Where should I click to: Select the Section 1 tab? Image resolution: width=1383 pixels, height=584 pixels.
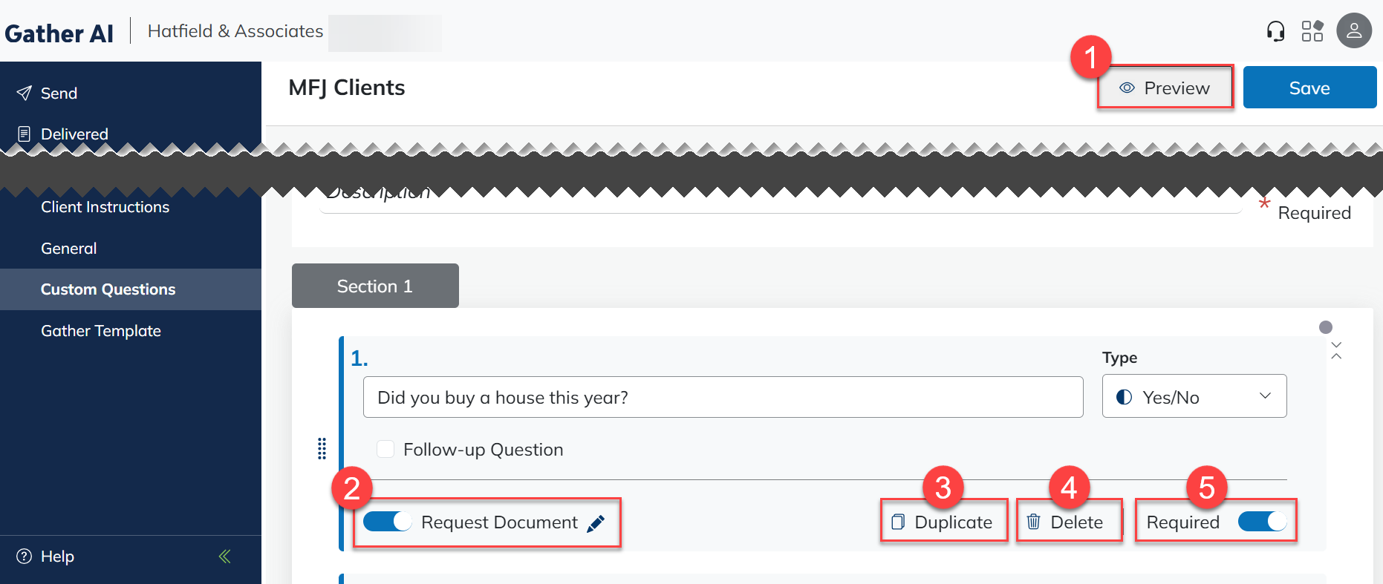coord(374,286)
